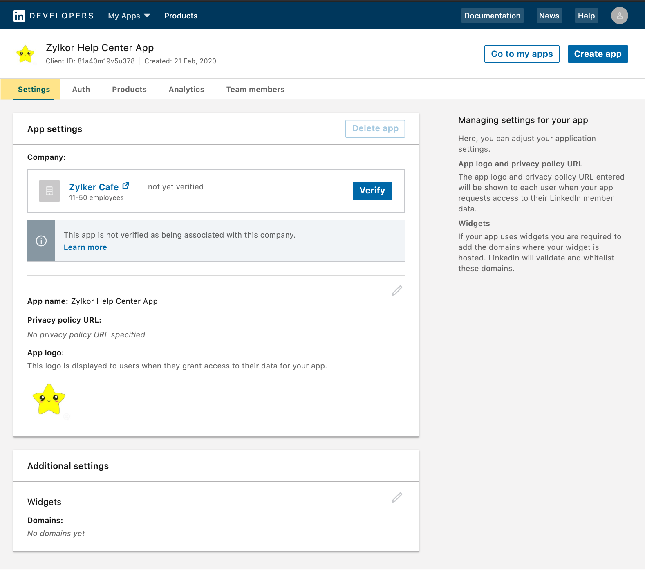645x570 pixels.
Task: Open Products in top navigation
Action: (x=181, y=16)
